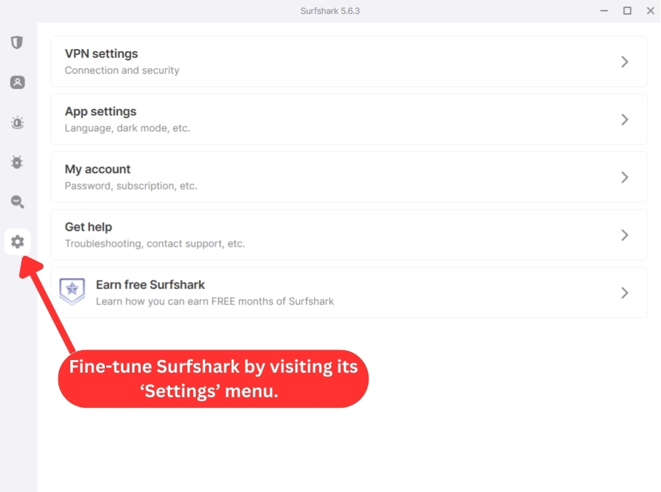
Task: Click the "Connection and security" subtitle
Action: (x=122, y=70)
